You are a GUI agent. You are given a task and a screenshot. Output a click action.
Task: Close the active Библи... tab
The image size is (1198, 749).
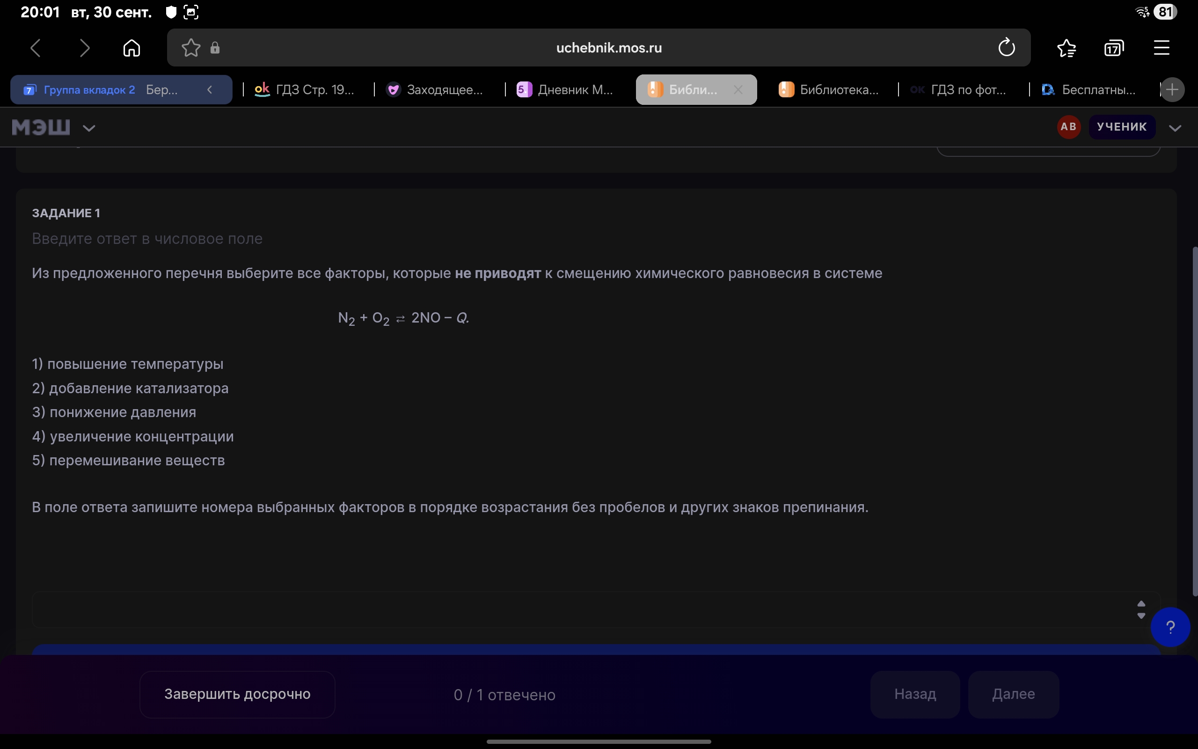[738, 90]
